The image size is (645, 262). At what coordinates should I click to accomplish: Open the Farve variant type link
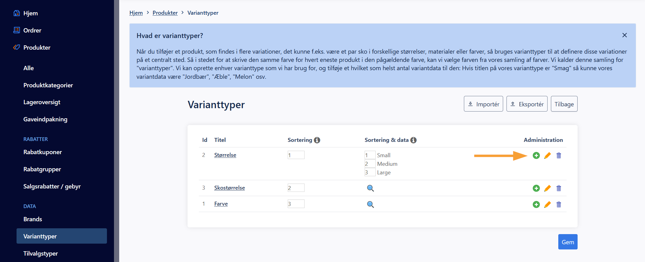(221, 204)
